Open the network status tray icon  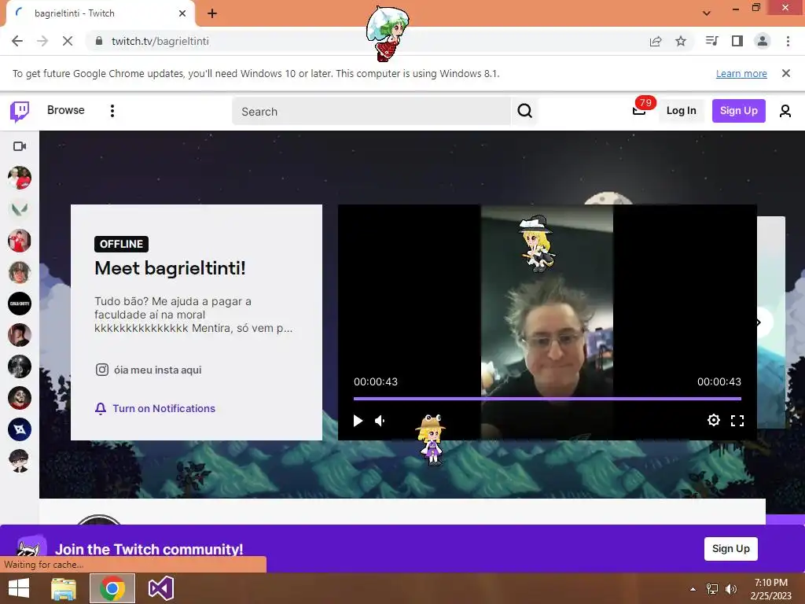coord(712,589)
